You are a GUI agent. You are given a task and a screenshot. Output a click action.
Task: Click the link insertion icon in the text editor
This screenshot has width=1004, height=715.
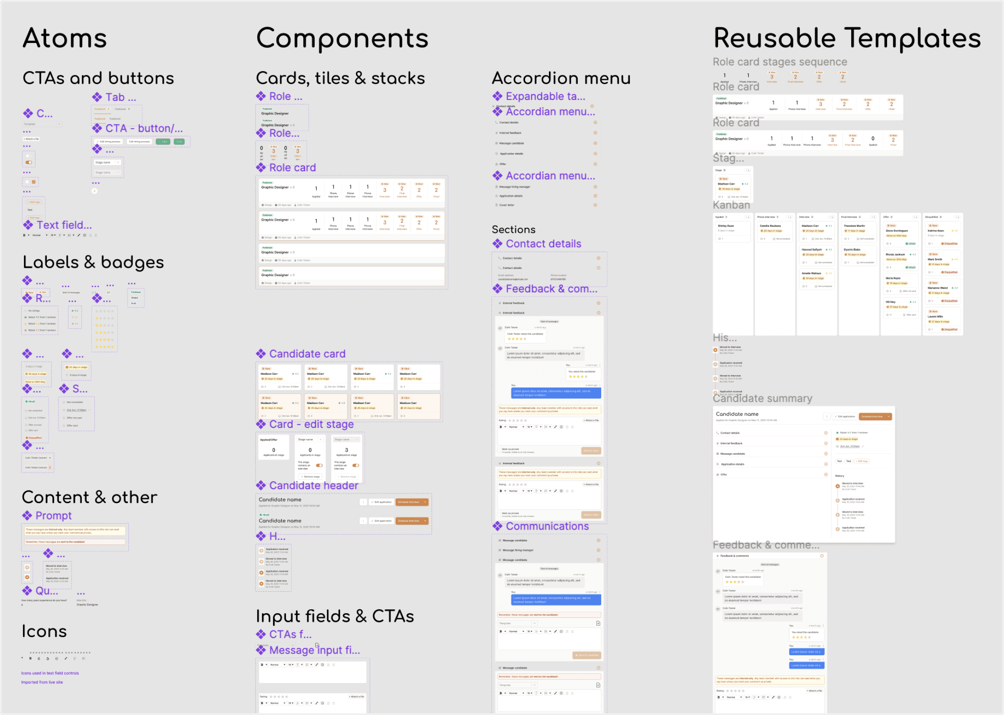pyautogui.click(x=317, y=665)
